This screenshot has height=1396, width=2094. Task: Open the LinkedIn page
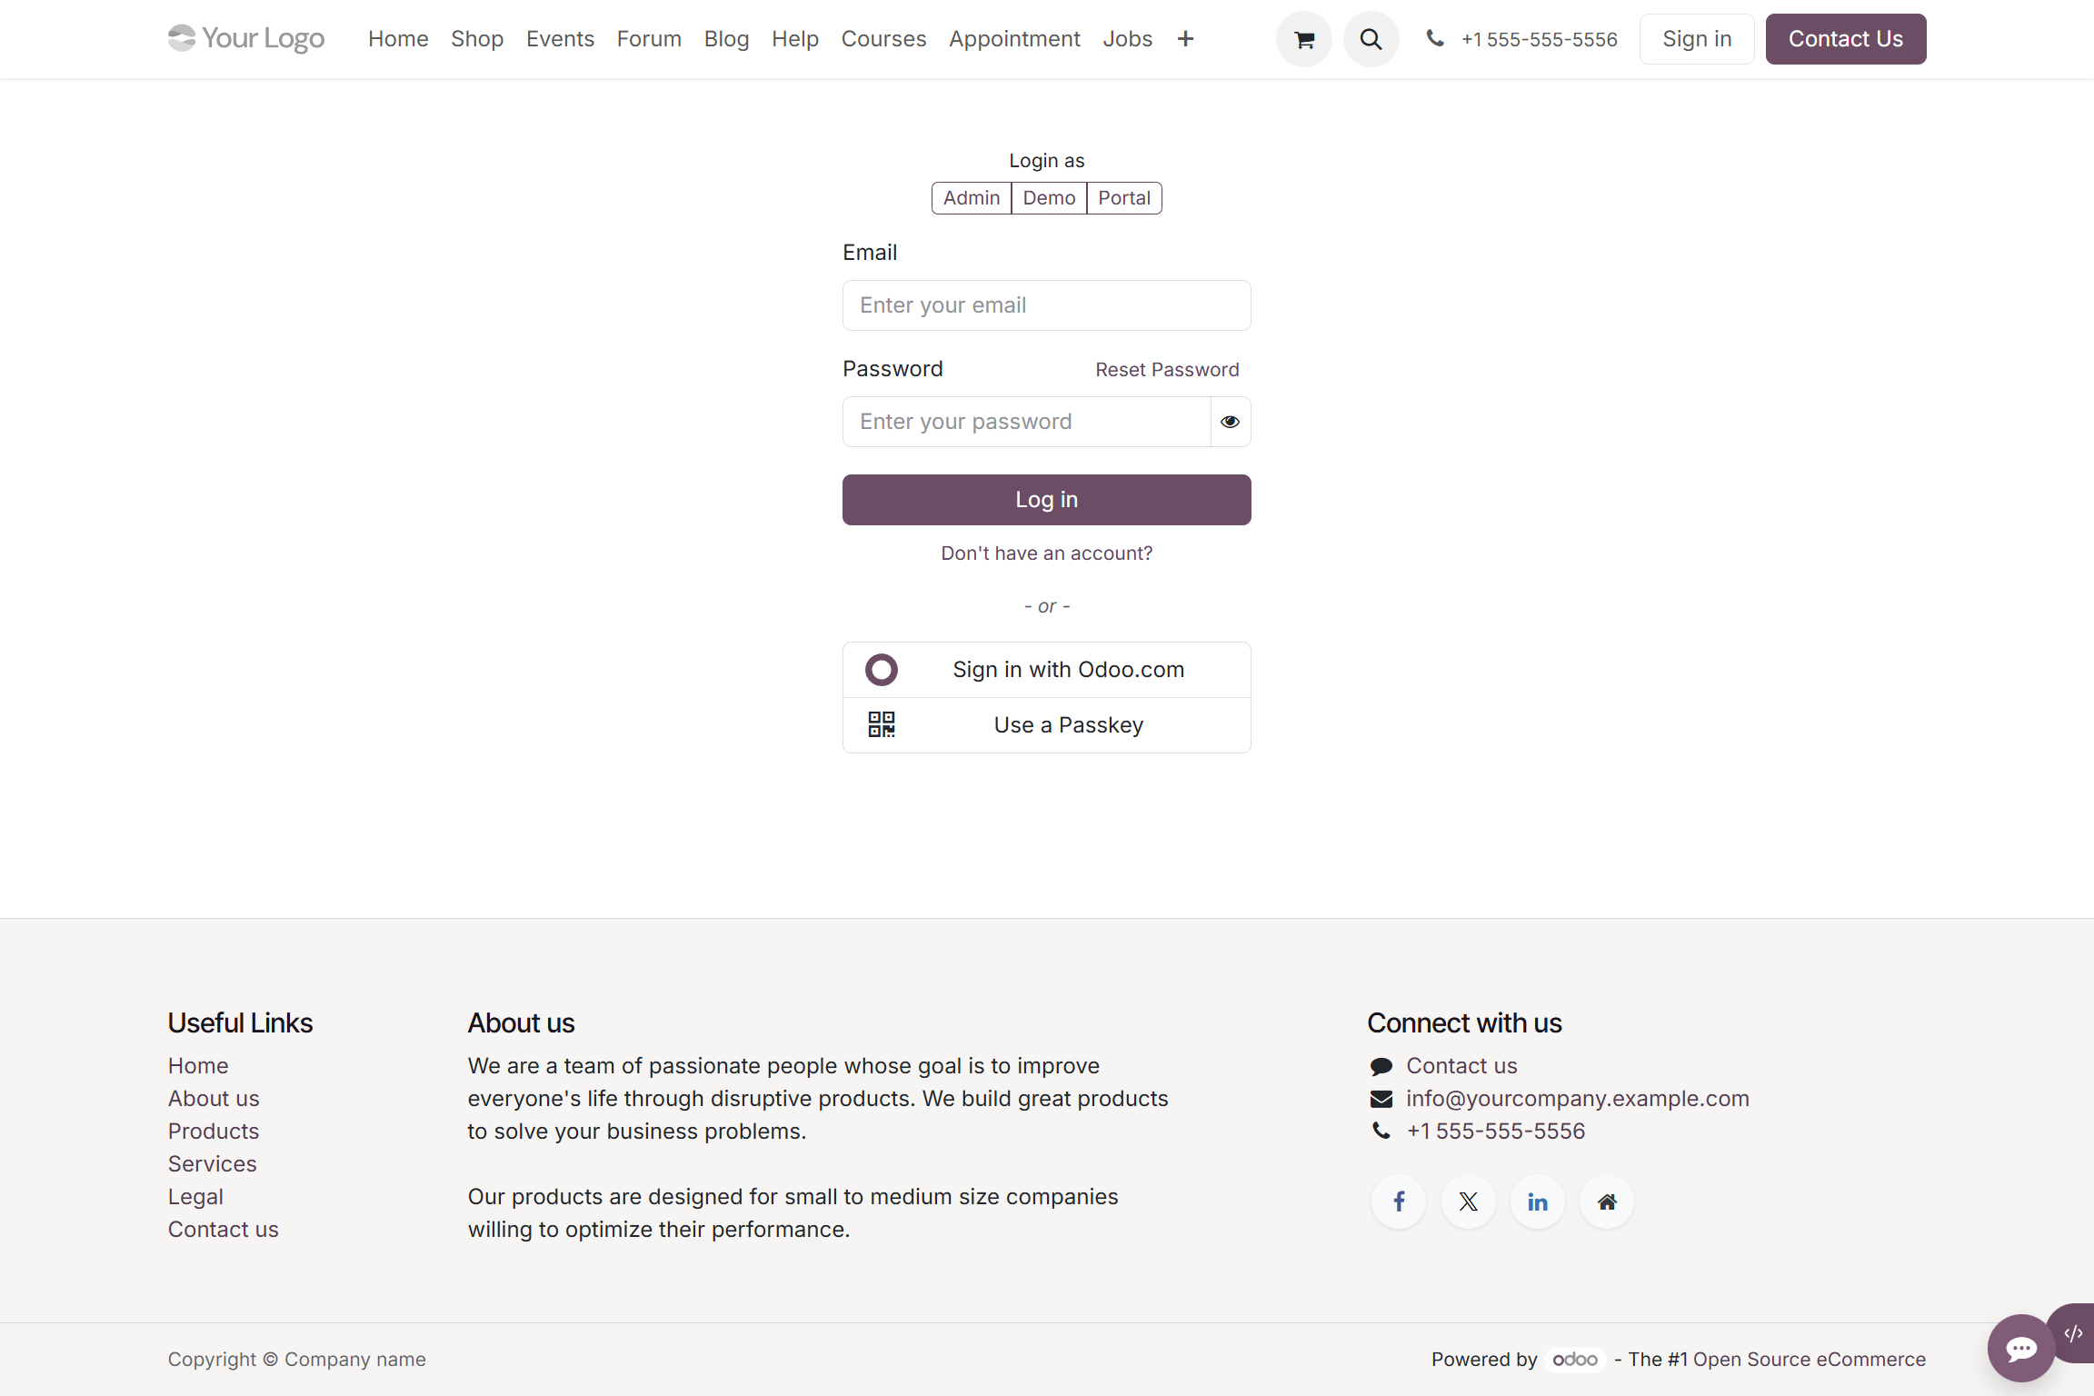[x=1537, y=1201]
